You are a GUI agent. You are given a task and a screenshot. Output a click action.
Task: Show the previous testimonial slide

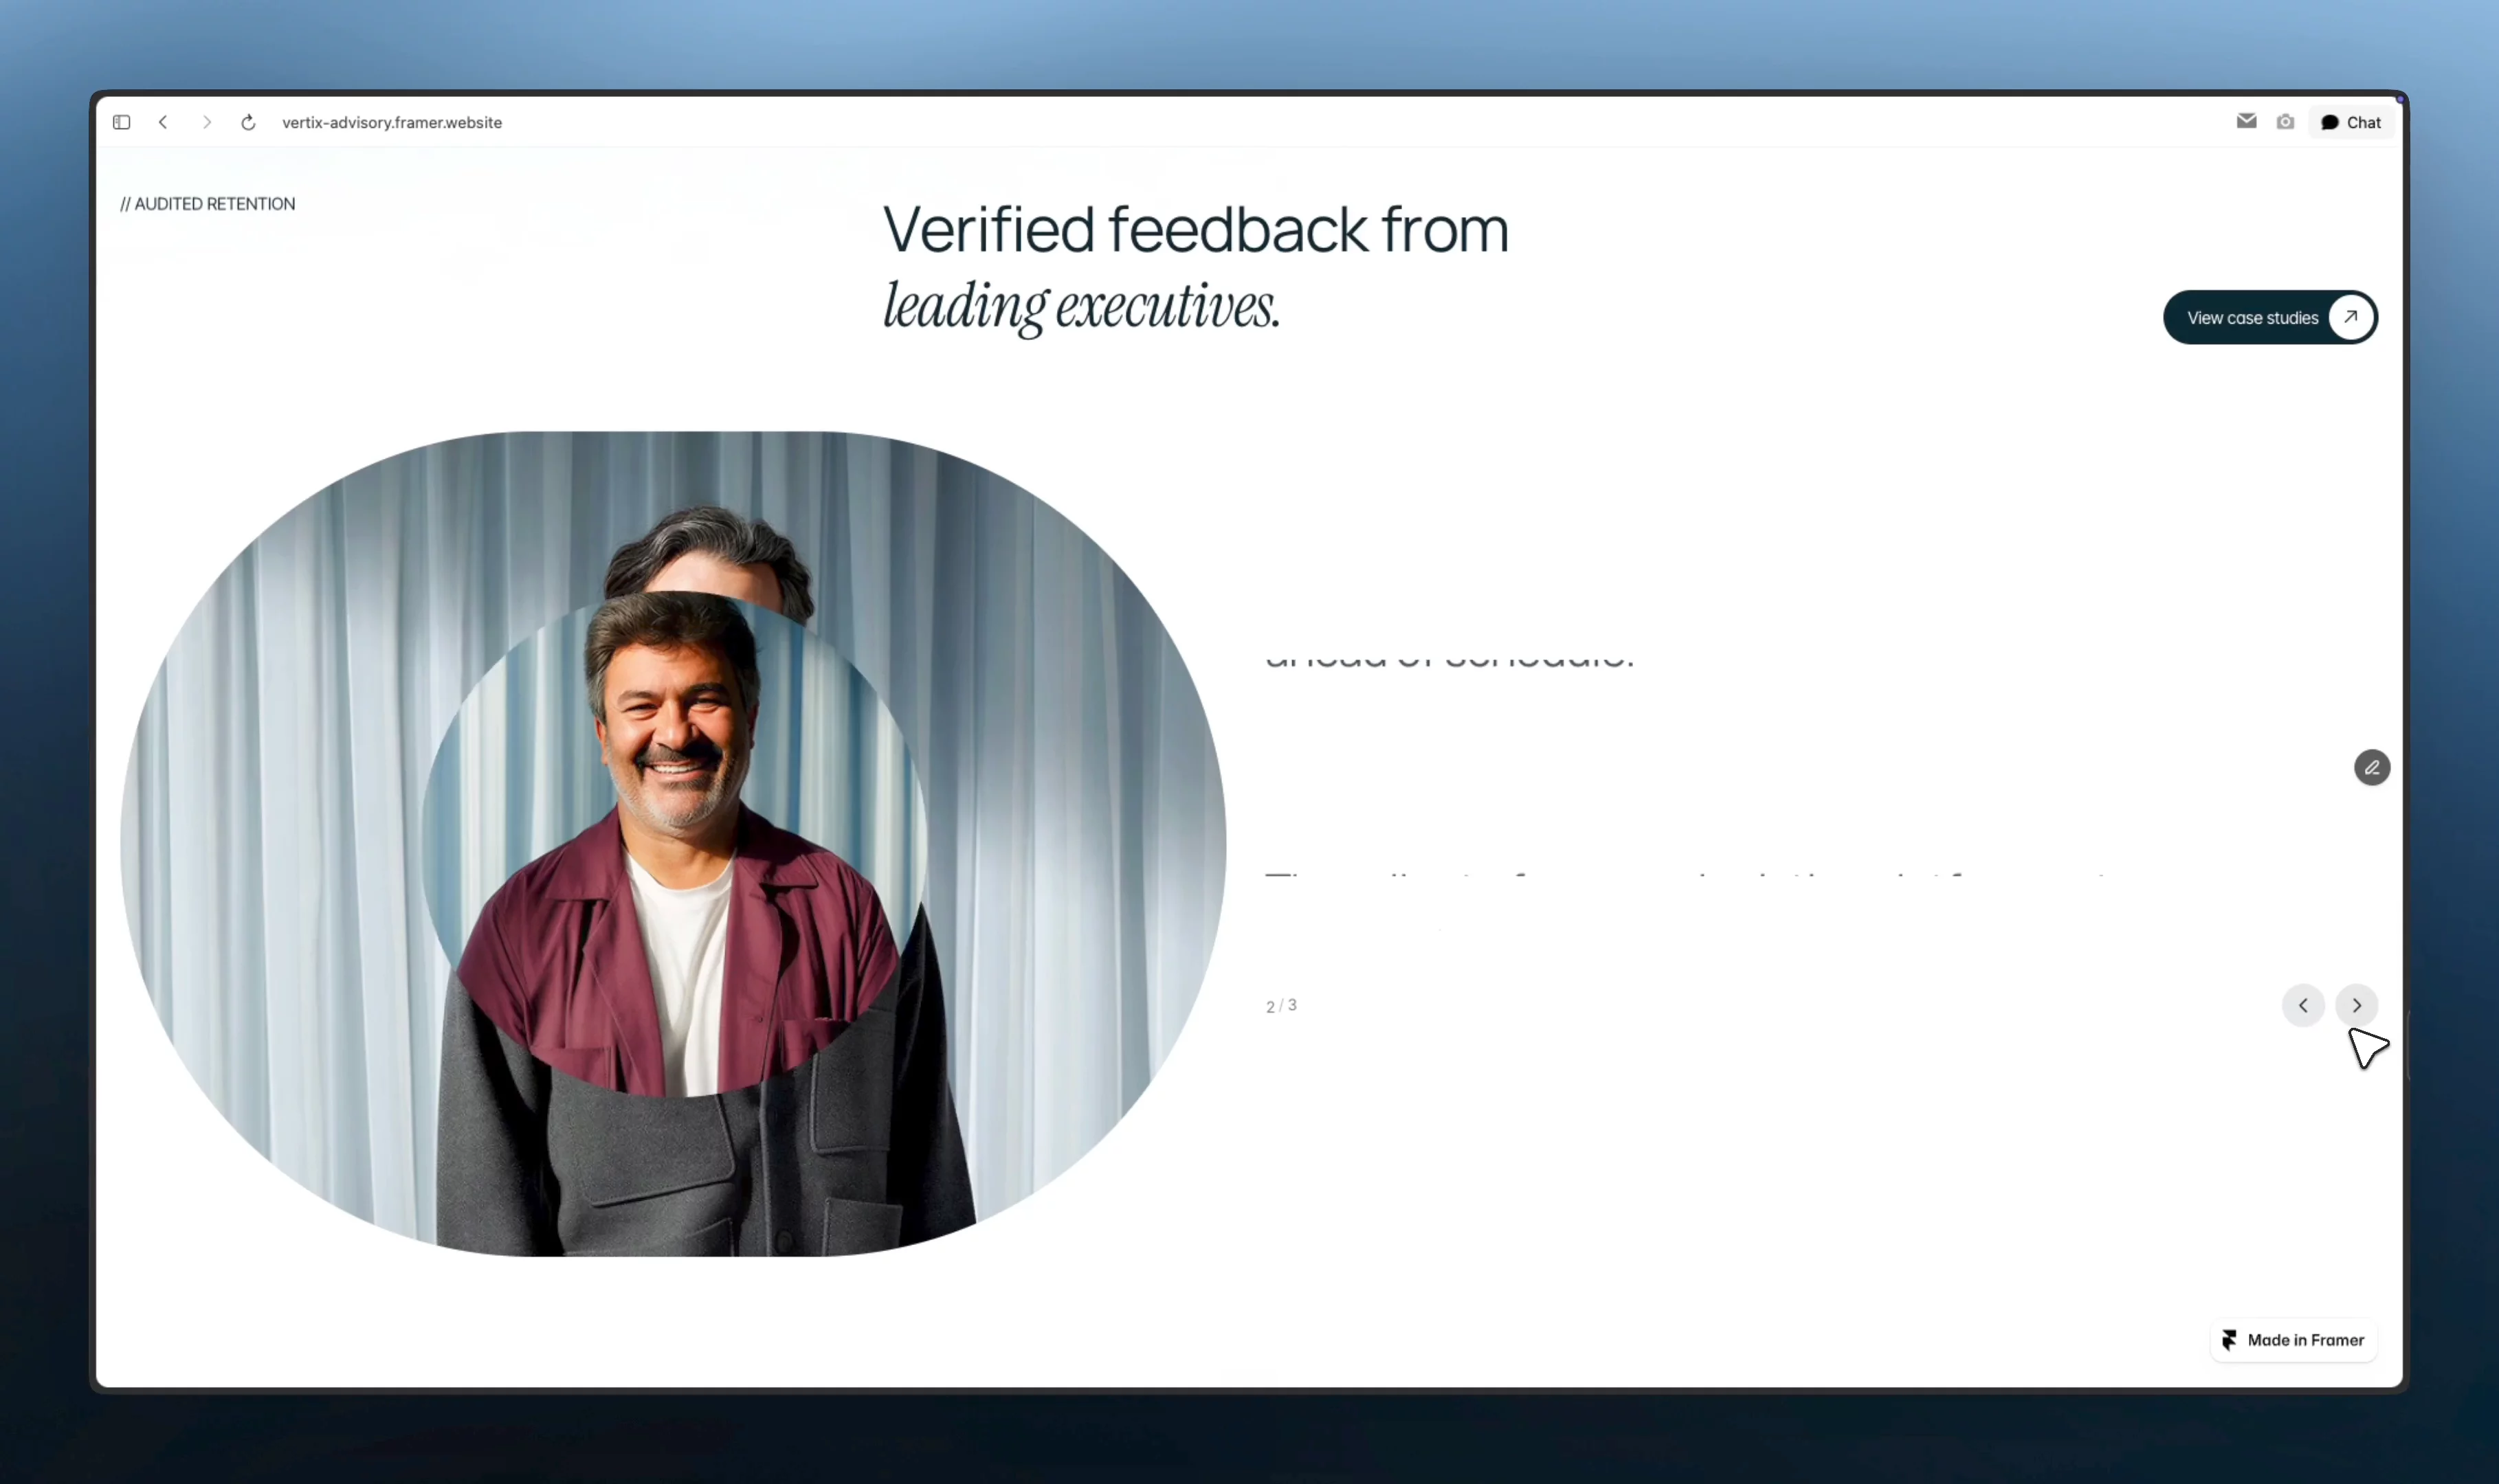click(x=2303, y=1005)
